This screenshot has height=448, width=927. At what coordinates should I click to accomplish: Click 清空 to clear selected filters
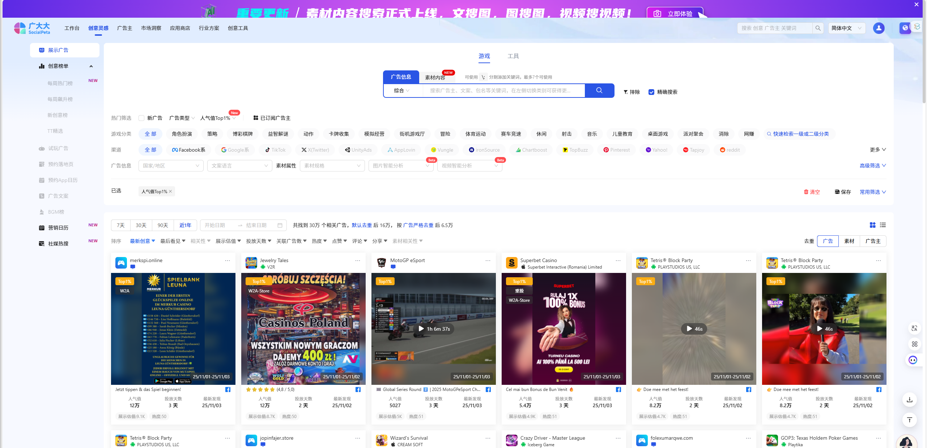click(x=812, y=192)
